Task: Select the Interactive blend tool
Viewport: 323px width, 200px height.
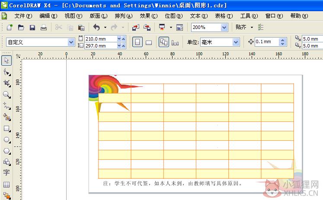Action: [6, 195]
